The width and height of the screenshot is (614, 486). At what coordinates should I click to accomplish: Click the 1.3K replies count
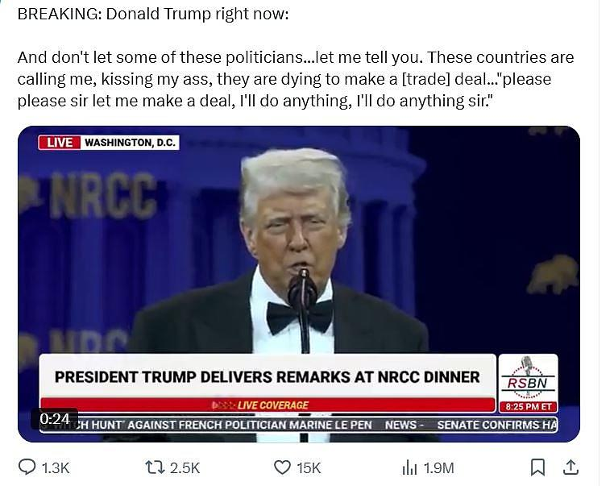(56, 467)
